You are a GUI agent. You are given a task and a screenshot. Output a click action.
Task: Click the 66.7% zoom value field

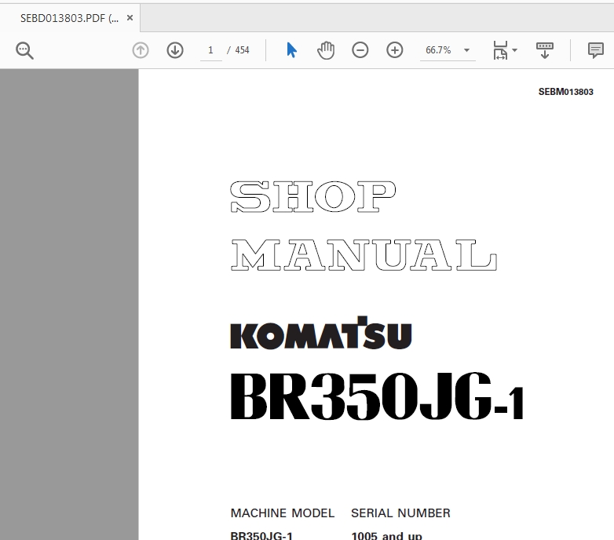tap(438, 50)
